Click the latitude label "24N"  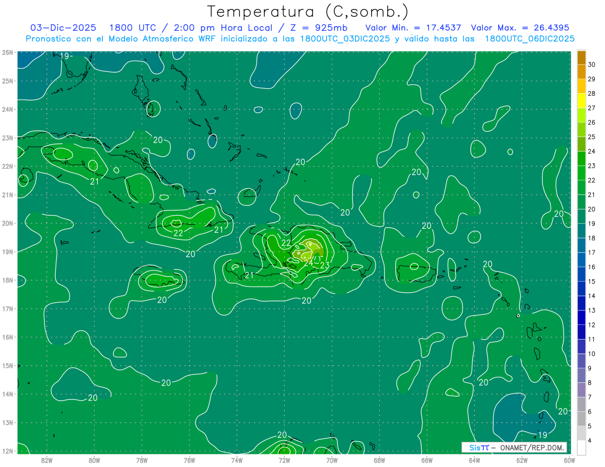pyautogui.click(x=7, y=109)
